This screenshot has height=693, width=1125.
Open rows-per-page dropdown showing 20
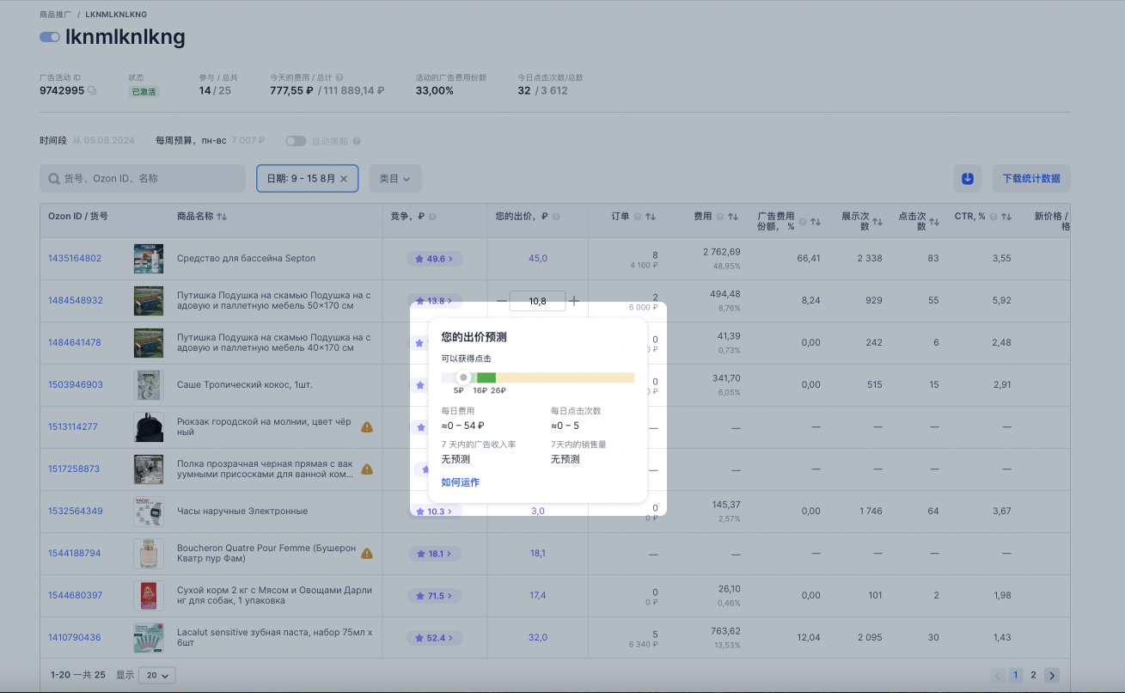pyautogui.click(x=157, y=675)
